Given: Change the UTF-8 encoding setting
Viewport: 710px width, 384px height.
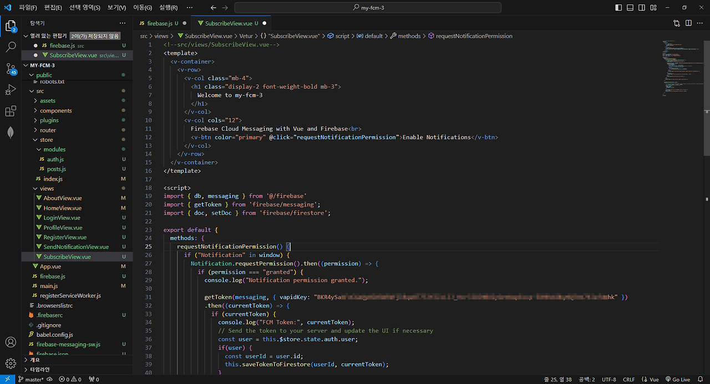Looking at the screenshot, I should 608,380.
